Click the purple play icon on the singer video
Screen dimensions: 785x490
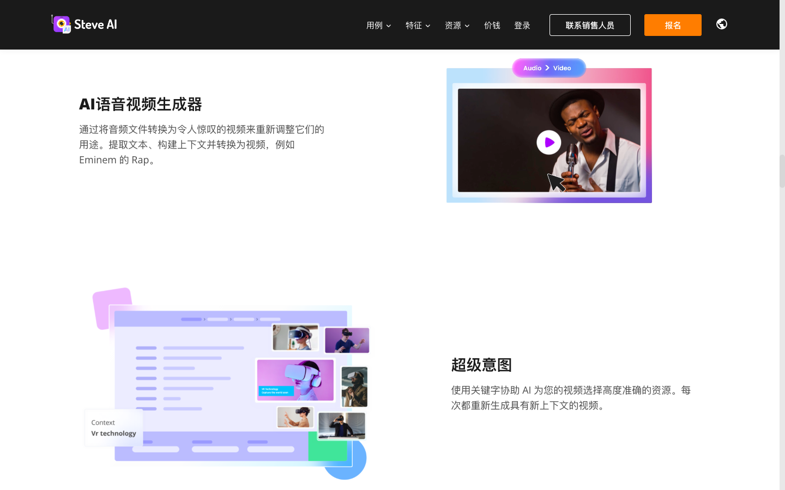point(549,142)
